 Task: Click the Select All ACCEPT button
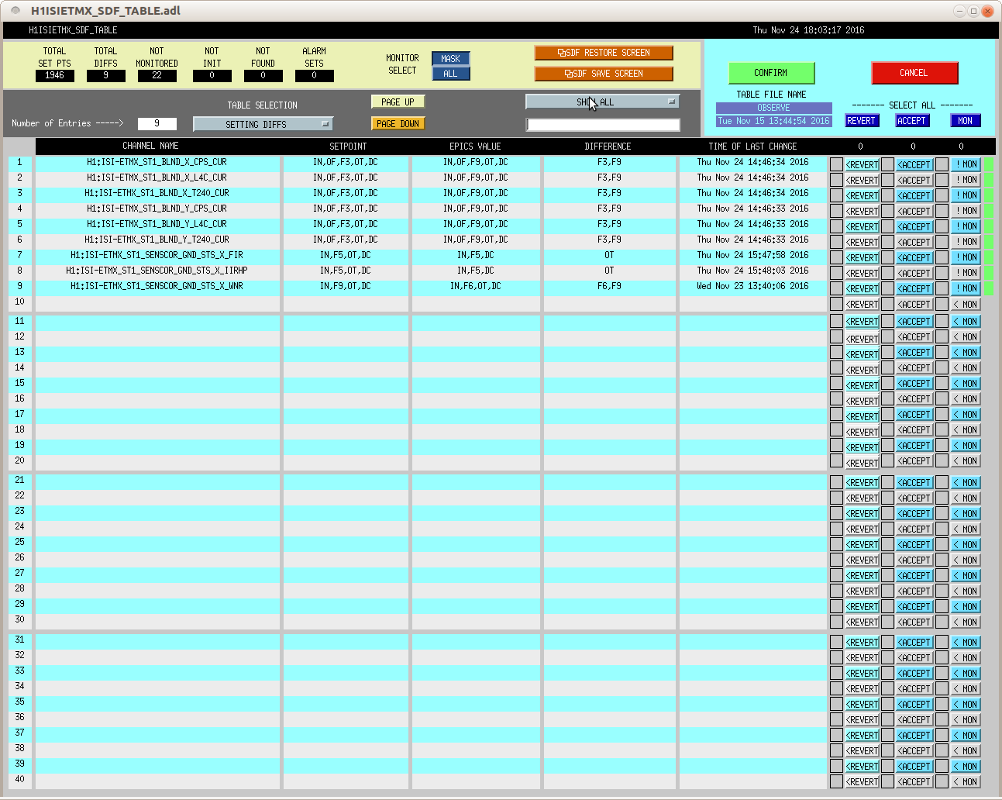coord(911,121)
